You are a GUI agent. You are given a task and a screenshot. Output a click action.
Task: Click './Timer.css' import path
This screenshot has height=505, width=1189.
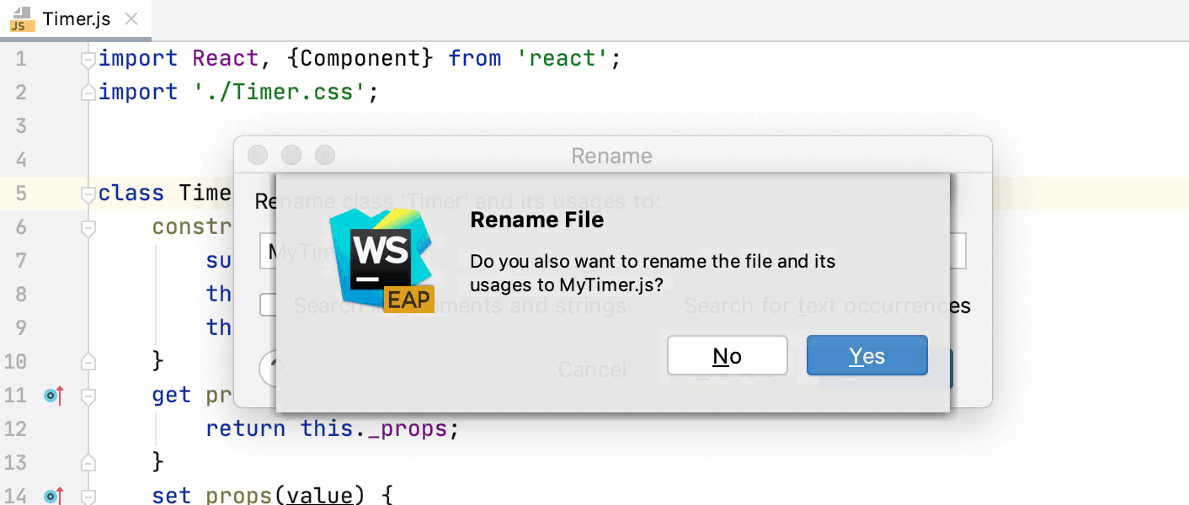click(x=280, y=93)
